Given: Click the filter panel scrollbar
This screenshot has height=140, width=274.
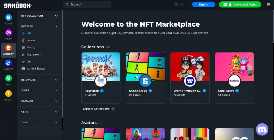Looking at the screenshot, I should [x=62, y=64].
